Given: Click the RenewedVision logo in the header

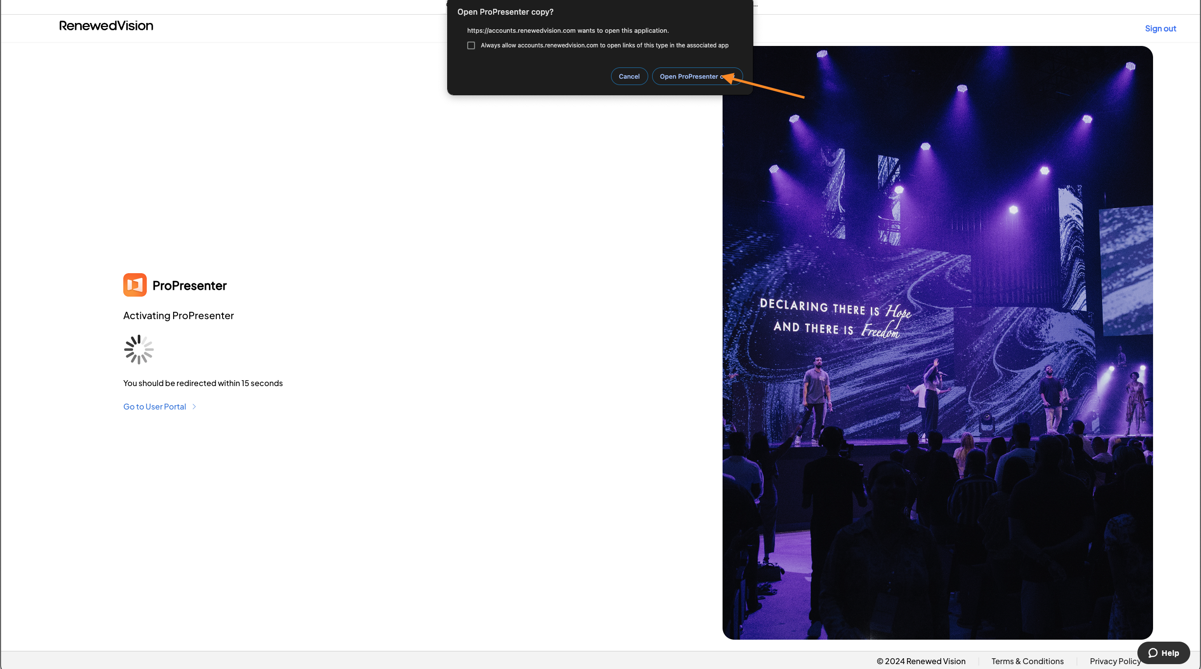Looking at the screenshot, I should coord(106,26).
